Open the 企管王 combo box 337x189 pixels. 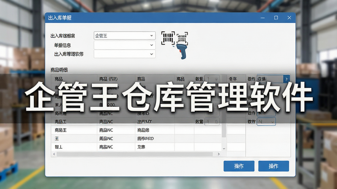click(125, 36)
